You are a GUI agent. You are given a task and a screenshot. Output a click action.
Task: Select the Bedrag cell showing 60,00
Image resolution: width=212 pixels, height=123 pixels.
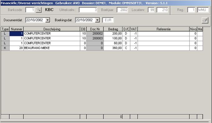pyautogui.click(x=113, y=43)
